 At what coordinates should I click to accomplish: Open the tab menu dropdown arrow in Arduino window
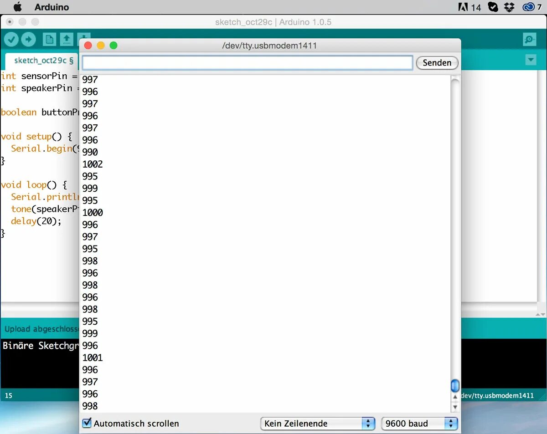[530, 59]
